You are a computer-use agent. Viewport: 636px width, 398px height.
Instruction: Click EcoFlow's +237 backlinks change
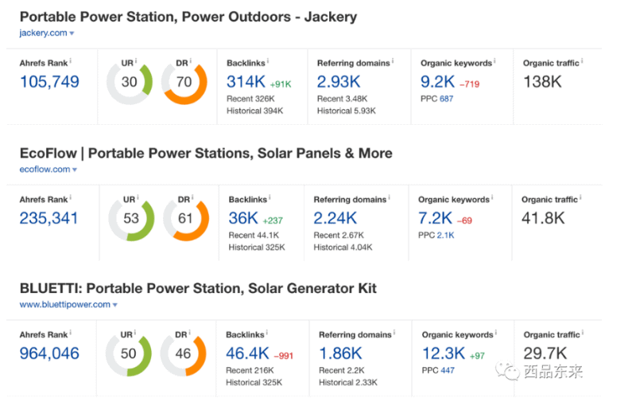(273, 221)
